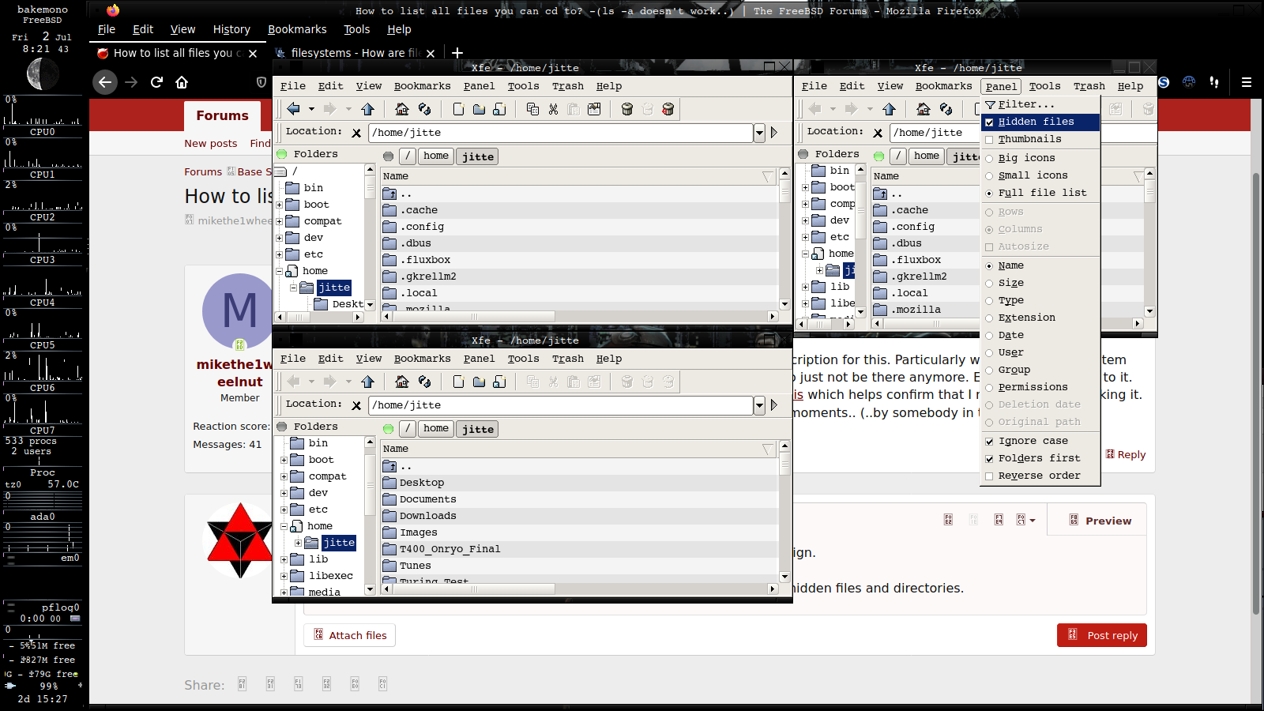Uncheck the Hidden files option
1264x711 pixels.
(x=989, y=122)
